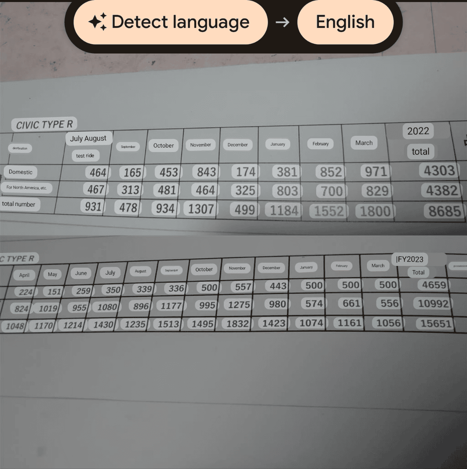Tap the value 453
467x469 pixels.
168,172
